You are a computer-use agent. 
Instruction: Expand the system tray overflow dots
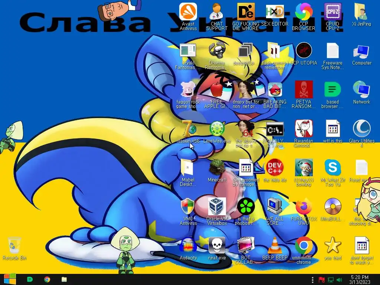pyautogui.click(x=312, y=279)
